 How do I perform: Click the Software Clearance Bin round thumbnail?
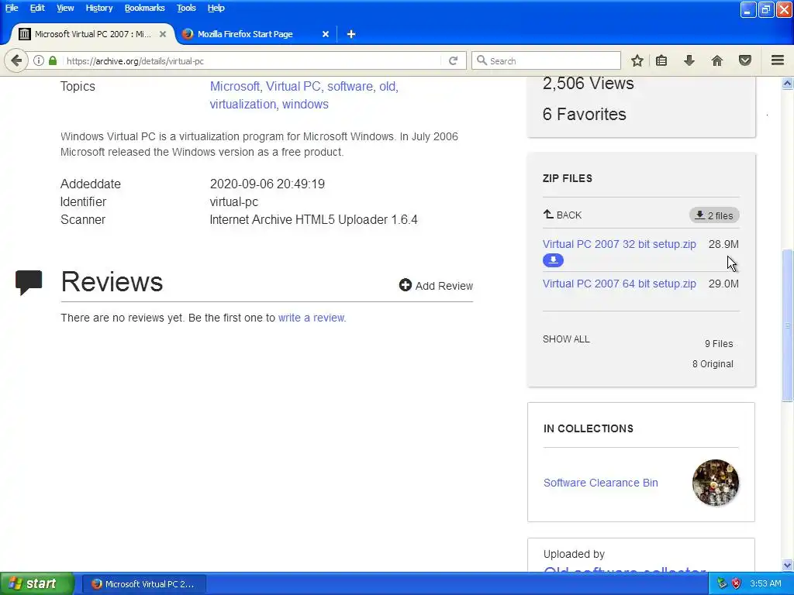tap(716, 483)
